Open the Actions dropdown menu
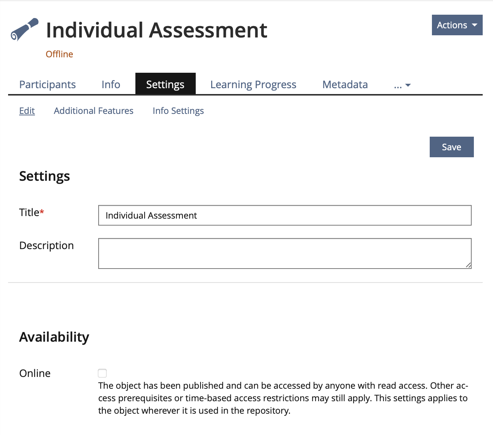This screenshot has width=493, height=435. 457,25
